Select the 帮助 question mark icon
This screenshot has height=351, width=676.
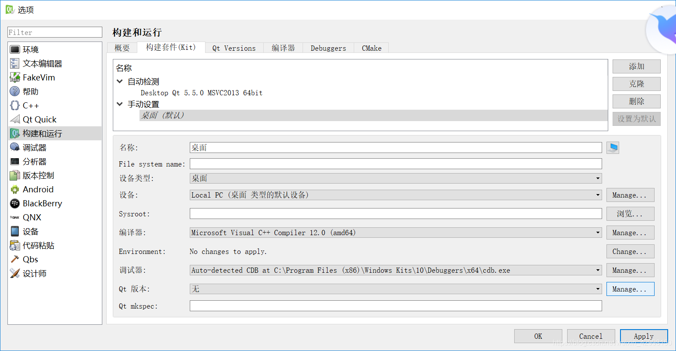(15, 91)
